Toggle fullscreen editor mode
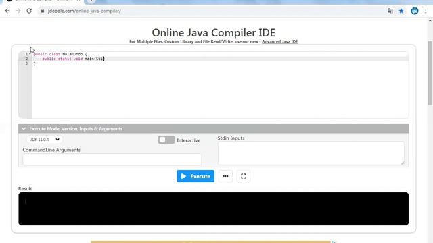 tap(244, 176)
